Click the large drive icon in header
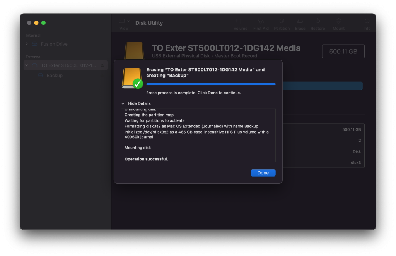 point(134,51)
